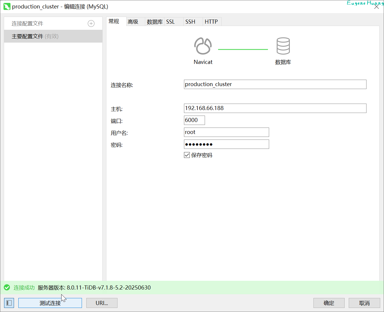This screenshot has width=384, height=312.
Task: Open the 数据库 tab
Action: click(155, 22)
